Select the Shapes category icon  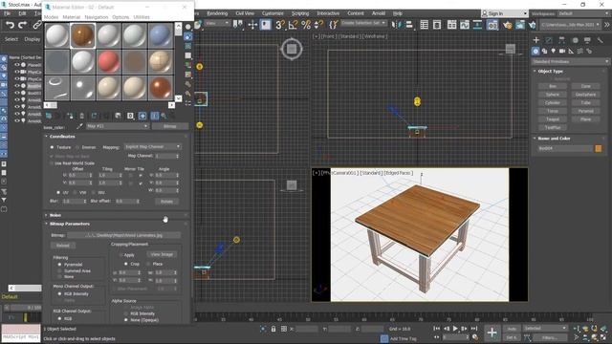point(544,51)
